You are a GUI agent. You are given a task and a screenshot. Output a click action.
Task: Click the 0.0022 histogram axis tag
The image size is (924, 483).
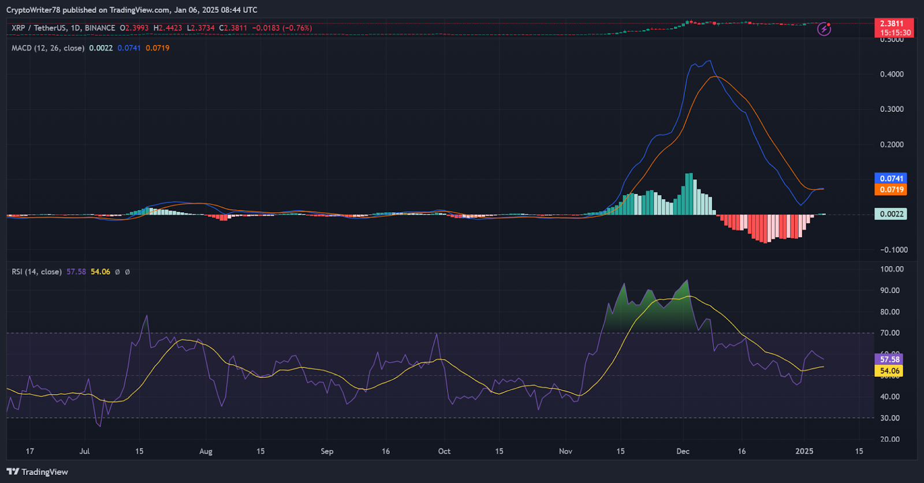(x=891, y=214)
